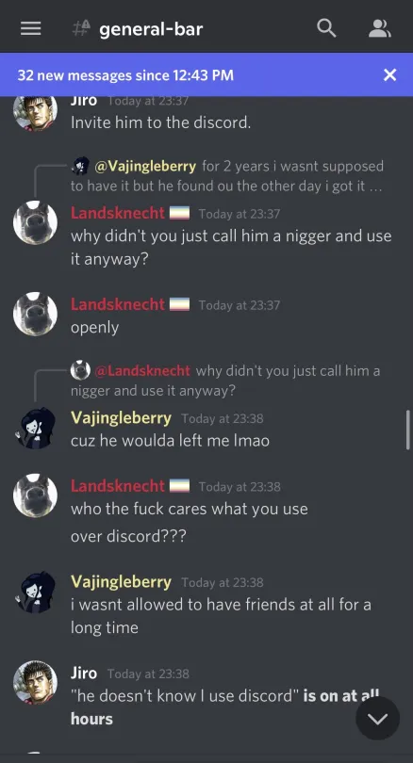Tap the small reply avatar next to @Landsknecht
Image resolution: width=413 pixels, height=763 pixels.
click(x=80, y=371)
